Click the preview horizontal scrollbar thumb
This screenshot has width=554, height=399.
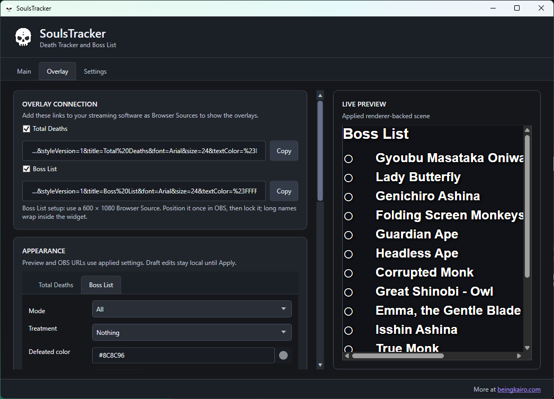(x=398, y=356)
